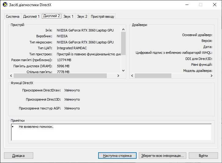Viewport: 222px width, 163px height.
Task: Click the Наступна сторінка button
Action: (117, 156)
